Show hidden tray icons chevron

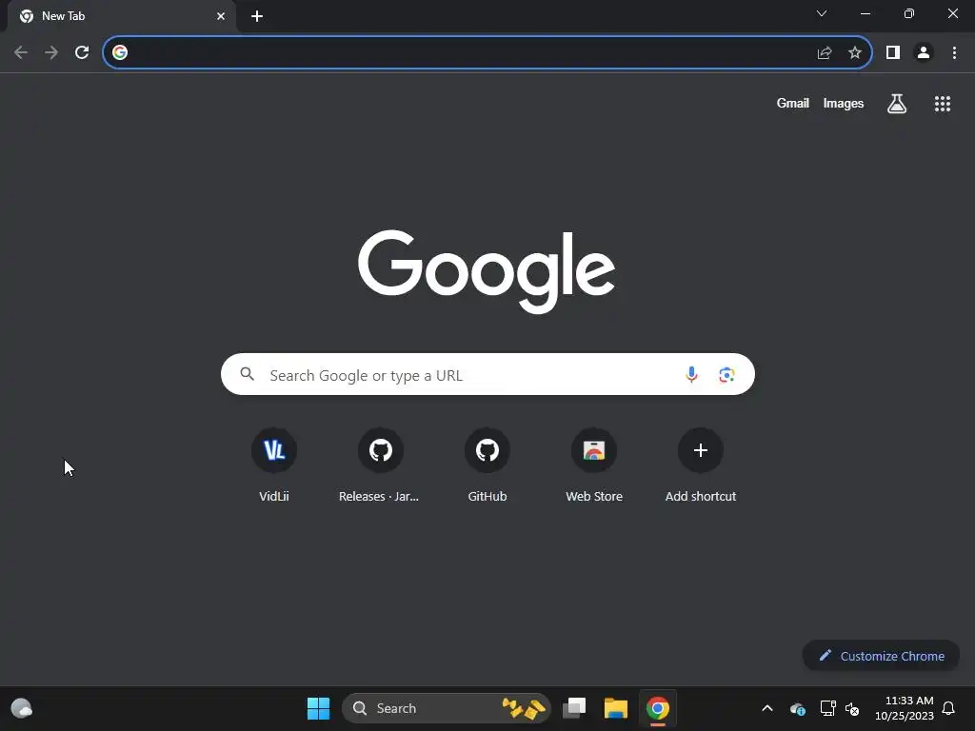(767, 708)
